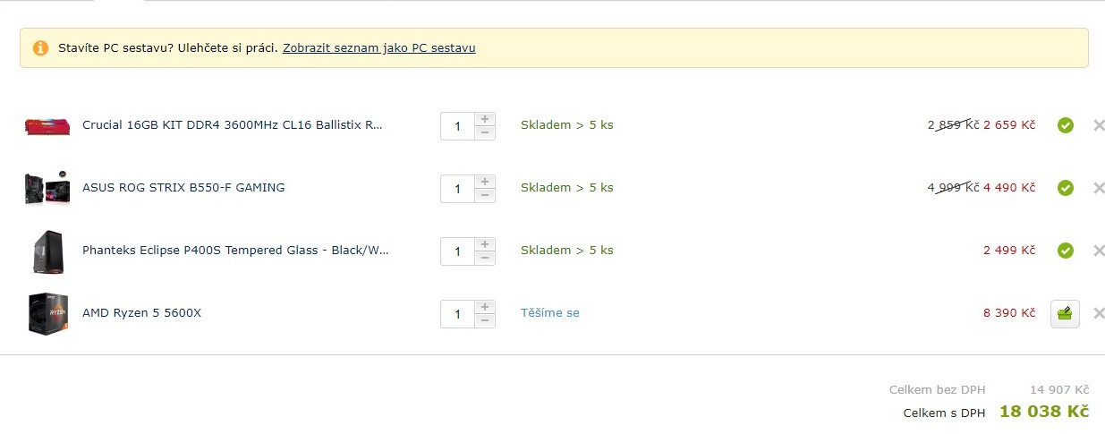The image size is (1105, 434).
Task: Open 'Zobrazit seznam jako PC sestavu' link
Action: click(378, 48)
